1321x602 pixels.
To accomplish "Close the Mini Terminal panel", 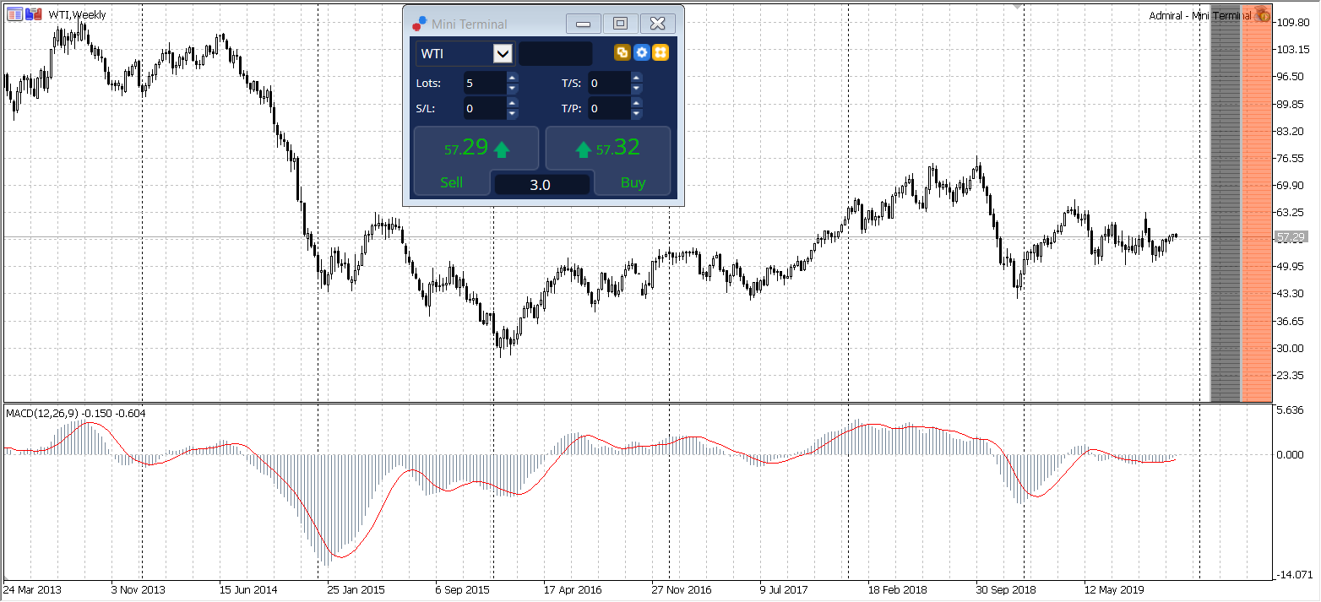I will pos(658,24).
